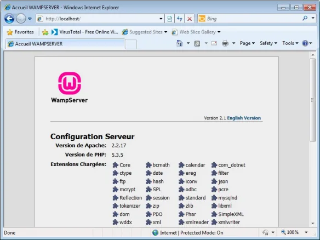320x240 pixels.
Task: Open the English Version link
Action: [x=244, y=118]
